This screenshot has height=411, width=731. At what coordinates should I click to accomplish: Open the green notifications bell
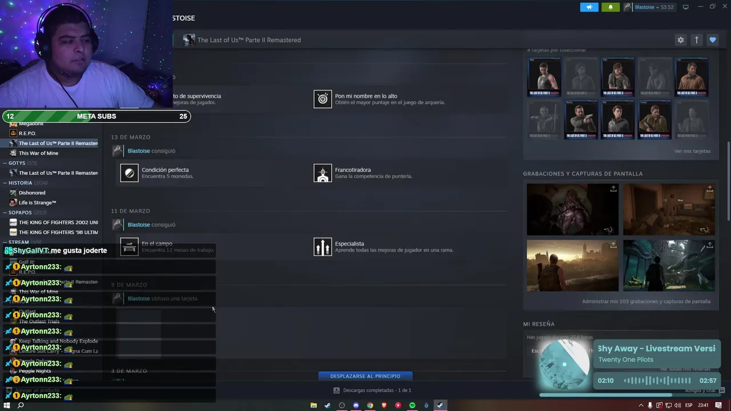click(x=610, y=7)
